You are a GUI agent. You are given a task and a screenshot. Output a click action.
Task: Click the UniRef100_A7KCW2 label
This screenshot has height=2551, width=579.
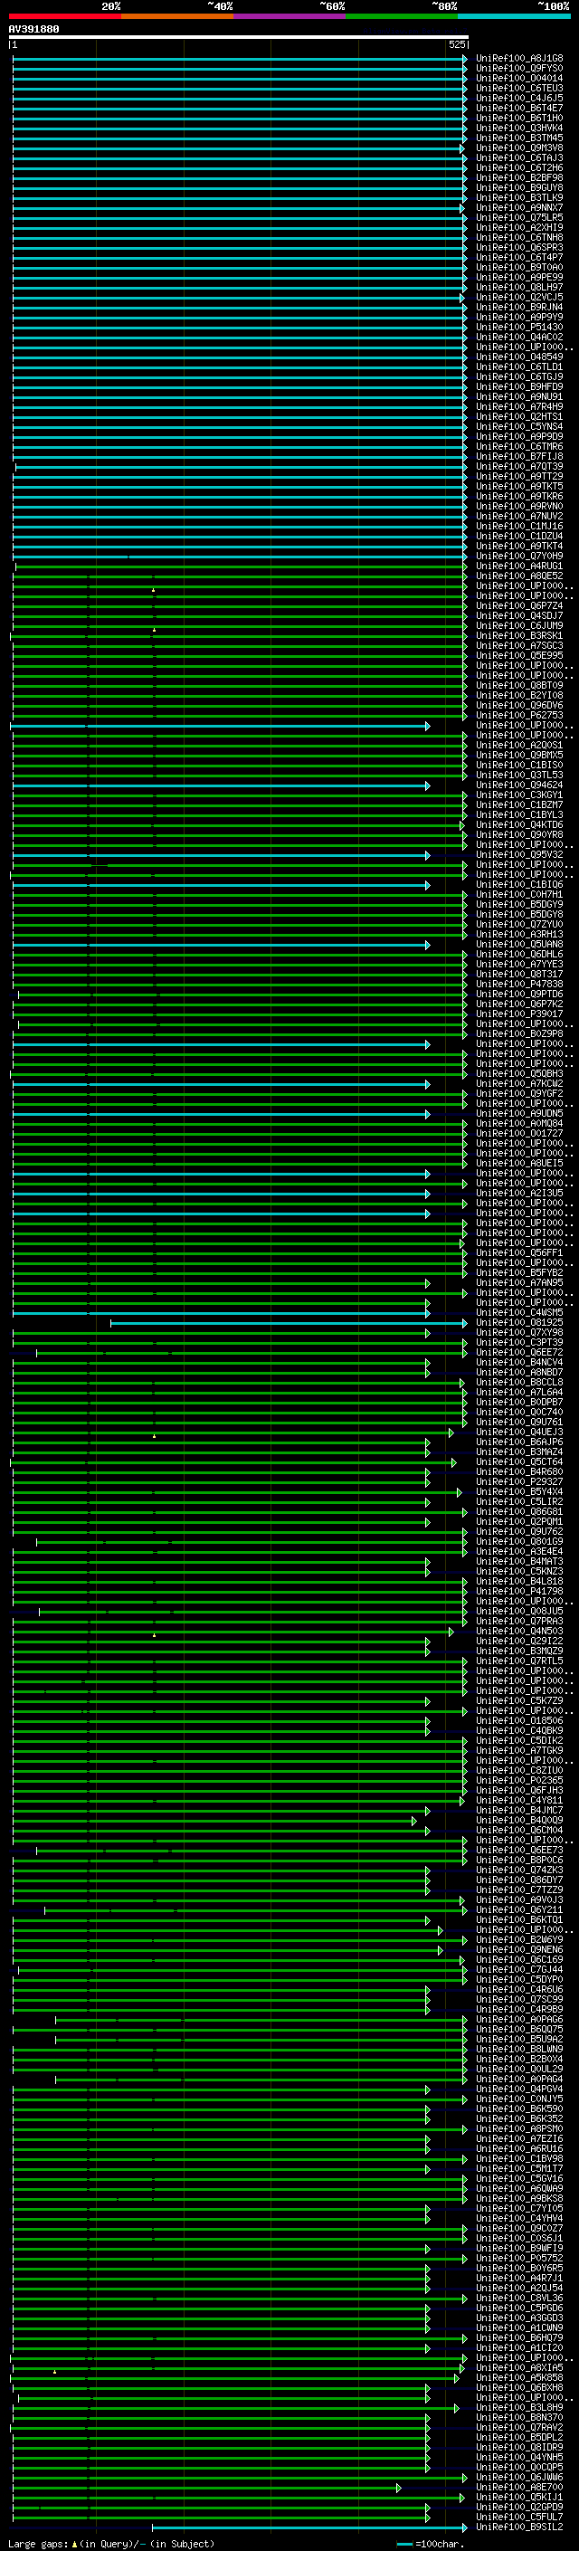519,1083
